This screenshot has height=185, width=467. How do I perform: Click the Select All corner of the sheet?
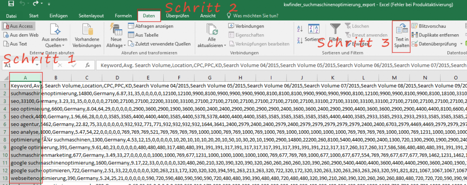click(x=5, y=78)
